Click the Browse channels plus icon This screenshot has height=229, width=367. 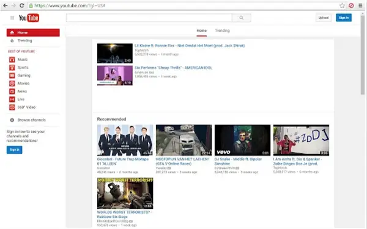pyautogui.click(x=12, y=120)
